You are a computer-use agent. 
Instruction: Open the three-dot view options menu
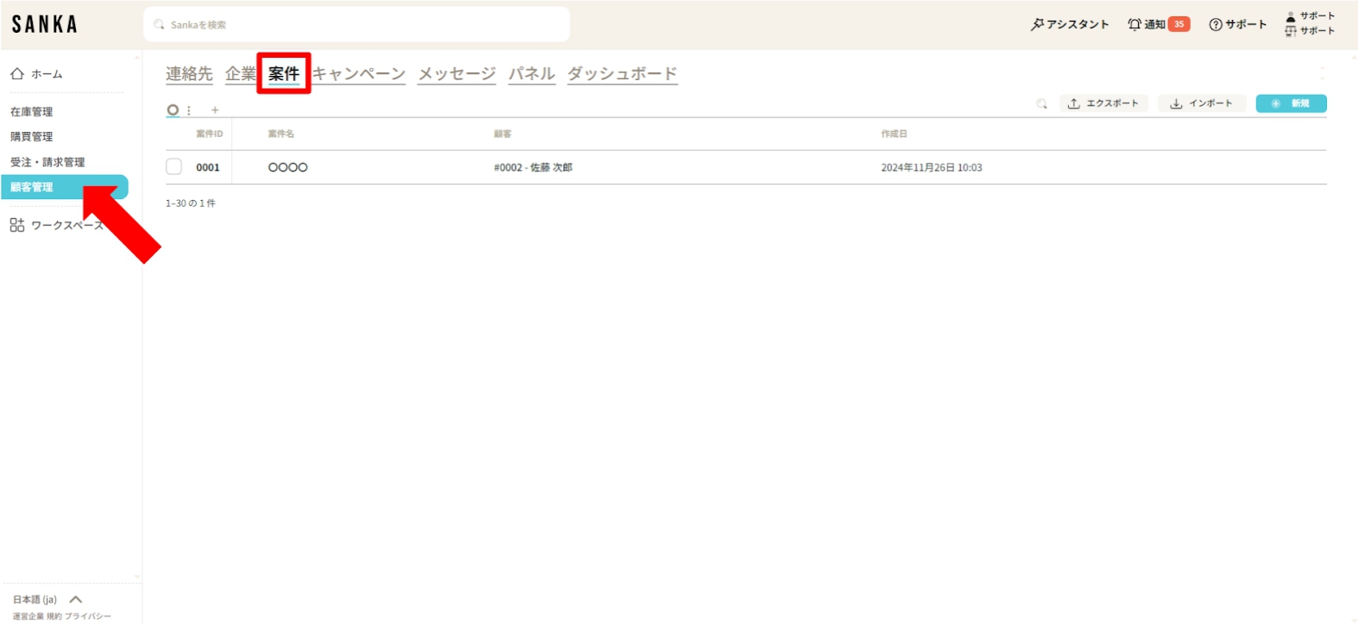tap(189, 110)
